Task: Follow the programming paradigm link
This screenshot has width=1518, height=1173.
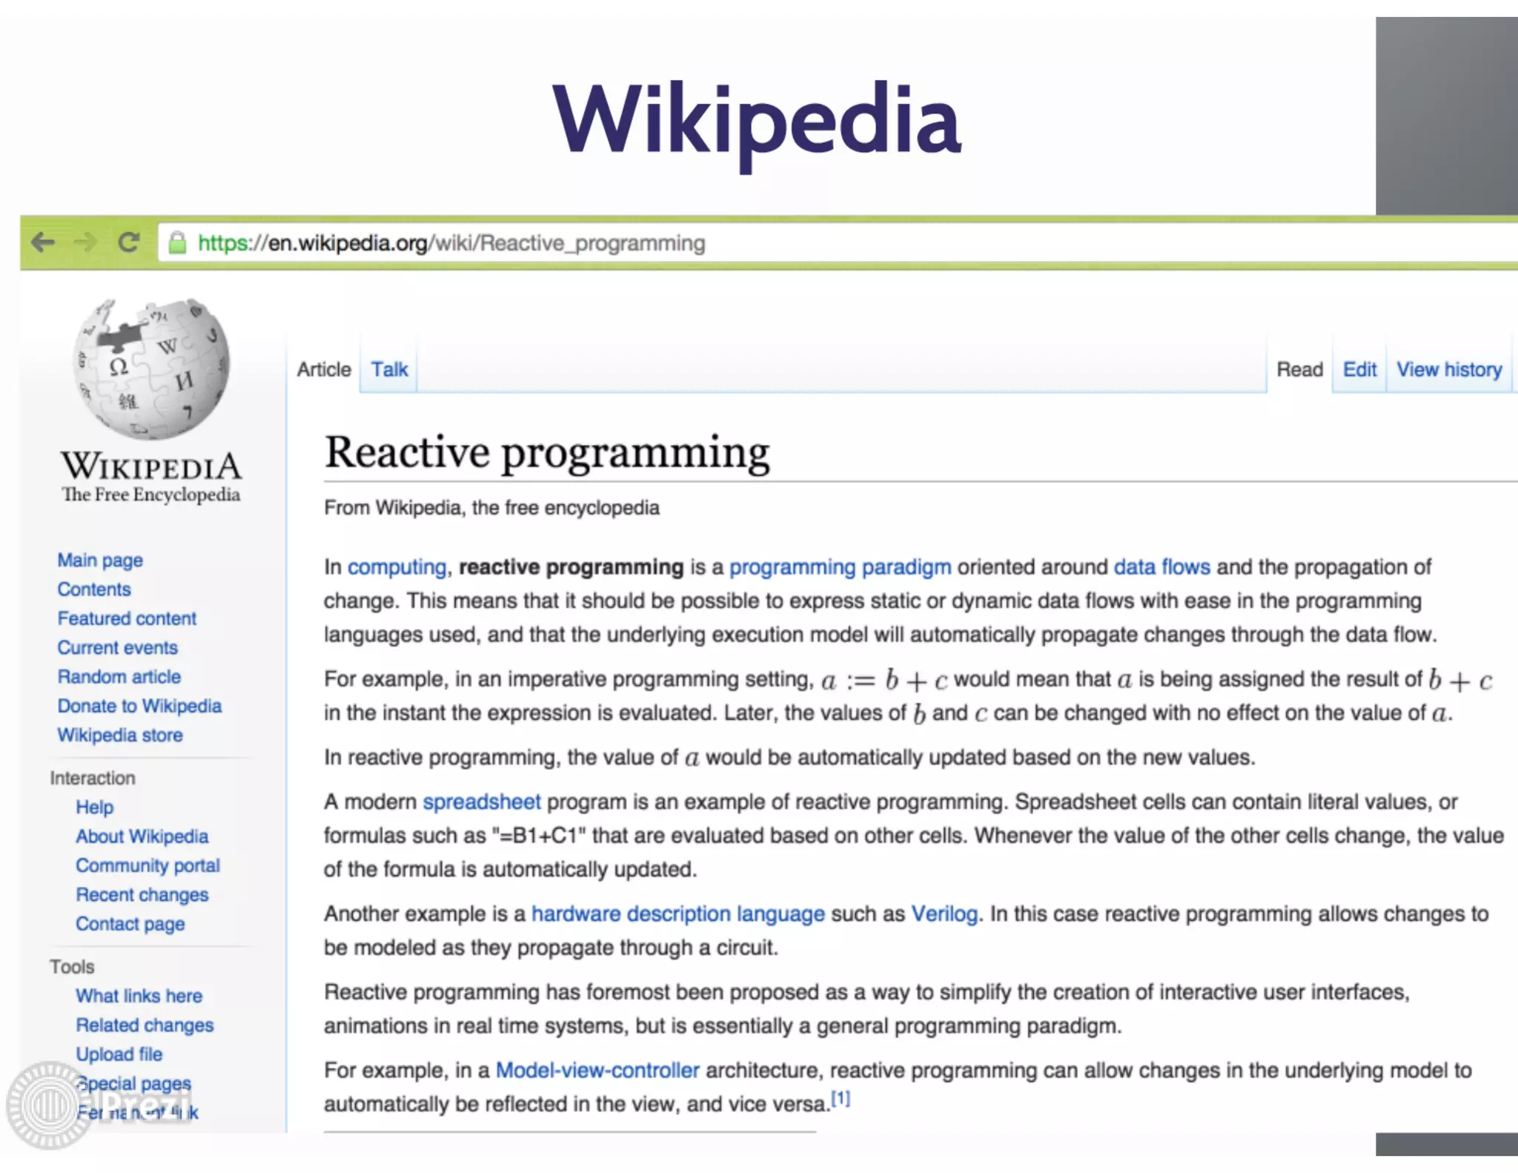Action: click(840, 567)
